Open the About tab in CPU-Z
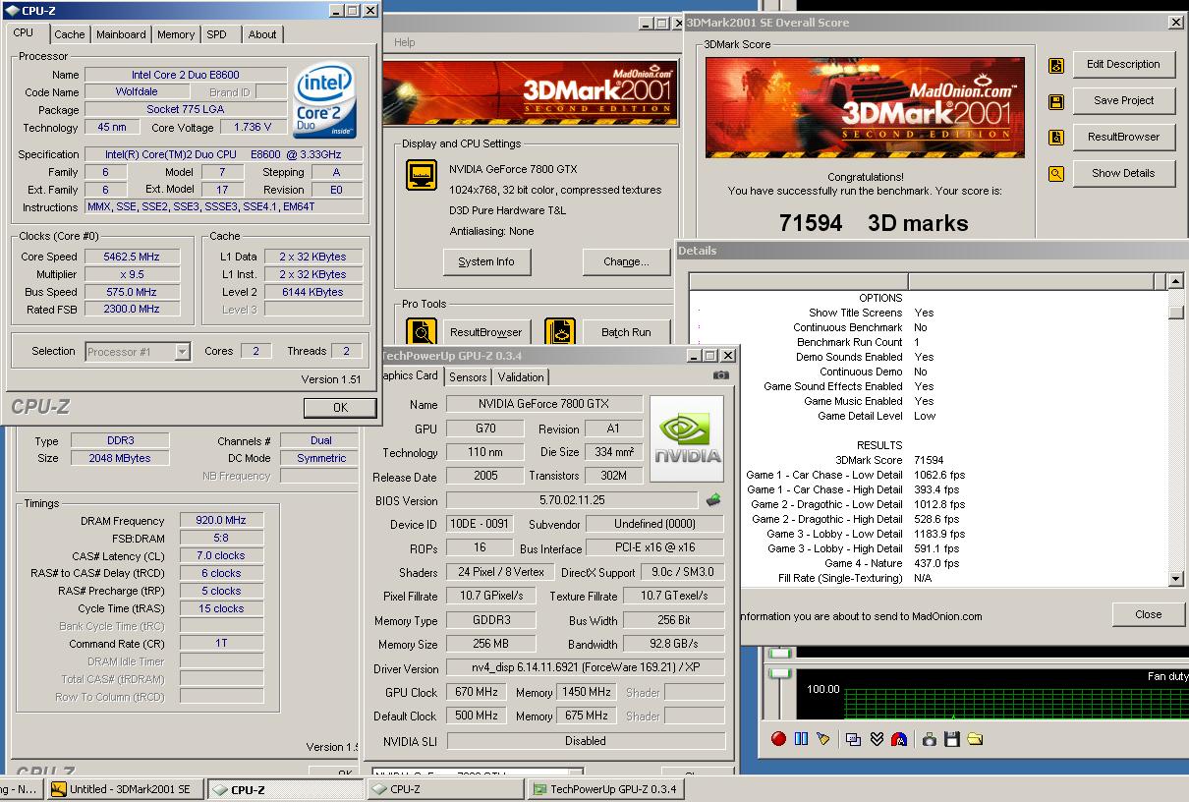 point(262,34)
